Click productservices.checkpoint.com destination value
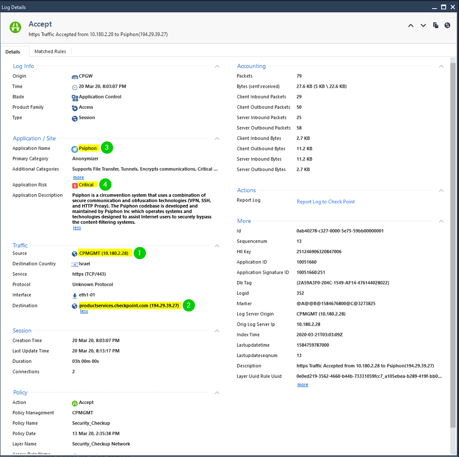The height and width of the screenshot is (457, 459). (x=129, y=305)
